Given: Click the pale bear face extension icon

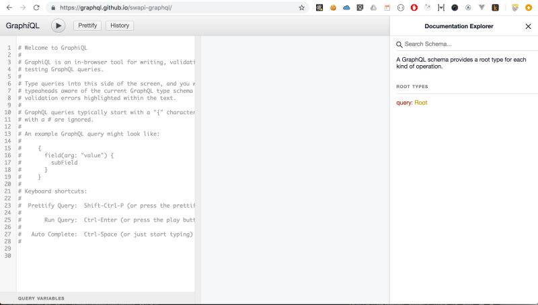Looking at the screenshot, I should [428, 7].
